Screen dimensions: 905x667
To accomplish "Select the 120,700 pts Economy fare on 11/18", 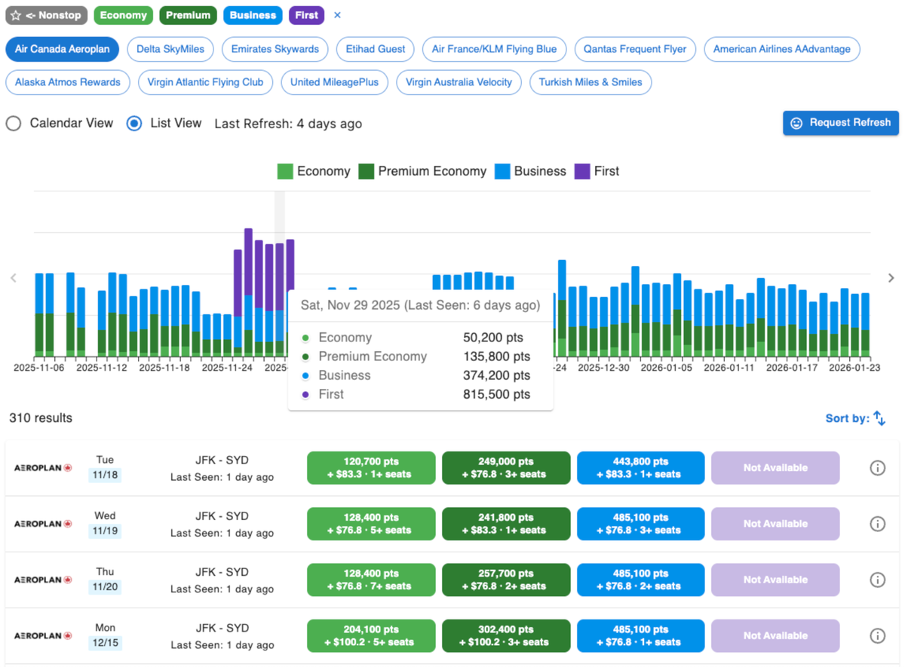I will [x=370, y=467].
